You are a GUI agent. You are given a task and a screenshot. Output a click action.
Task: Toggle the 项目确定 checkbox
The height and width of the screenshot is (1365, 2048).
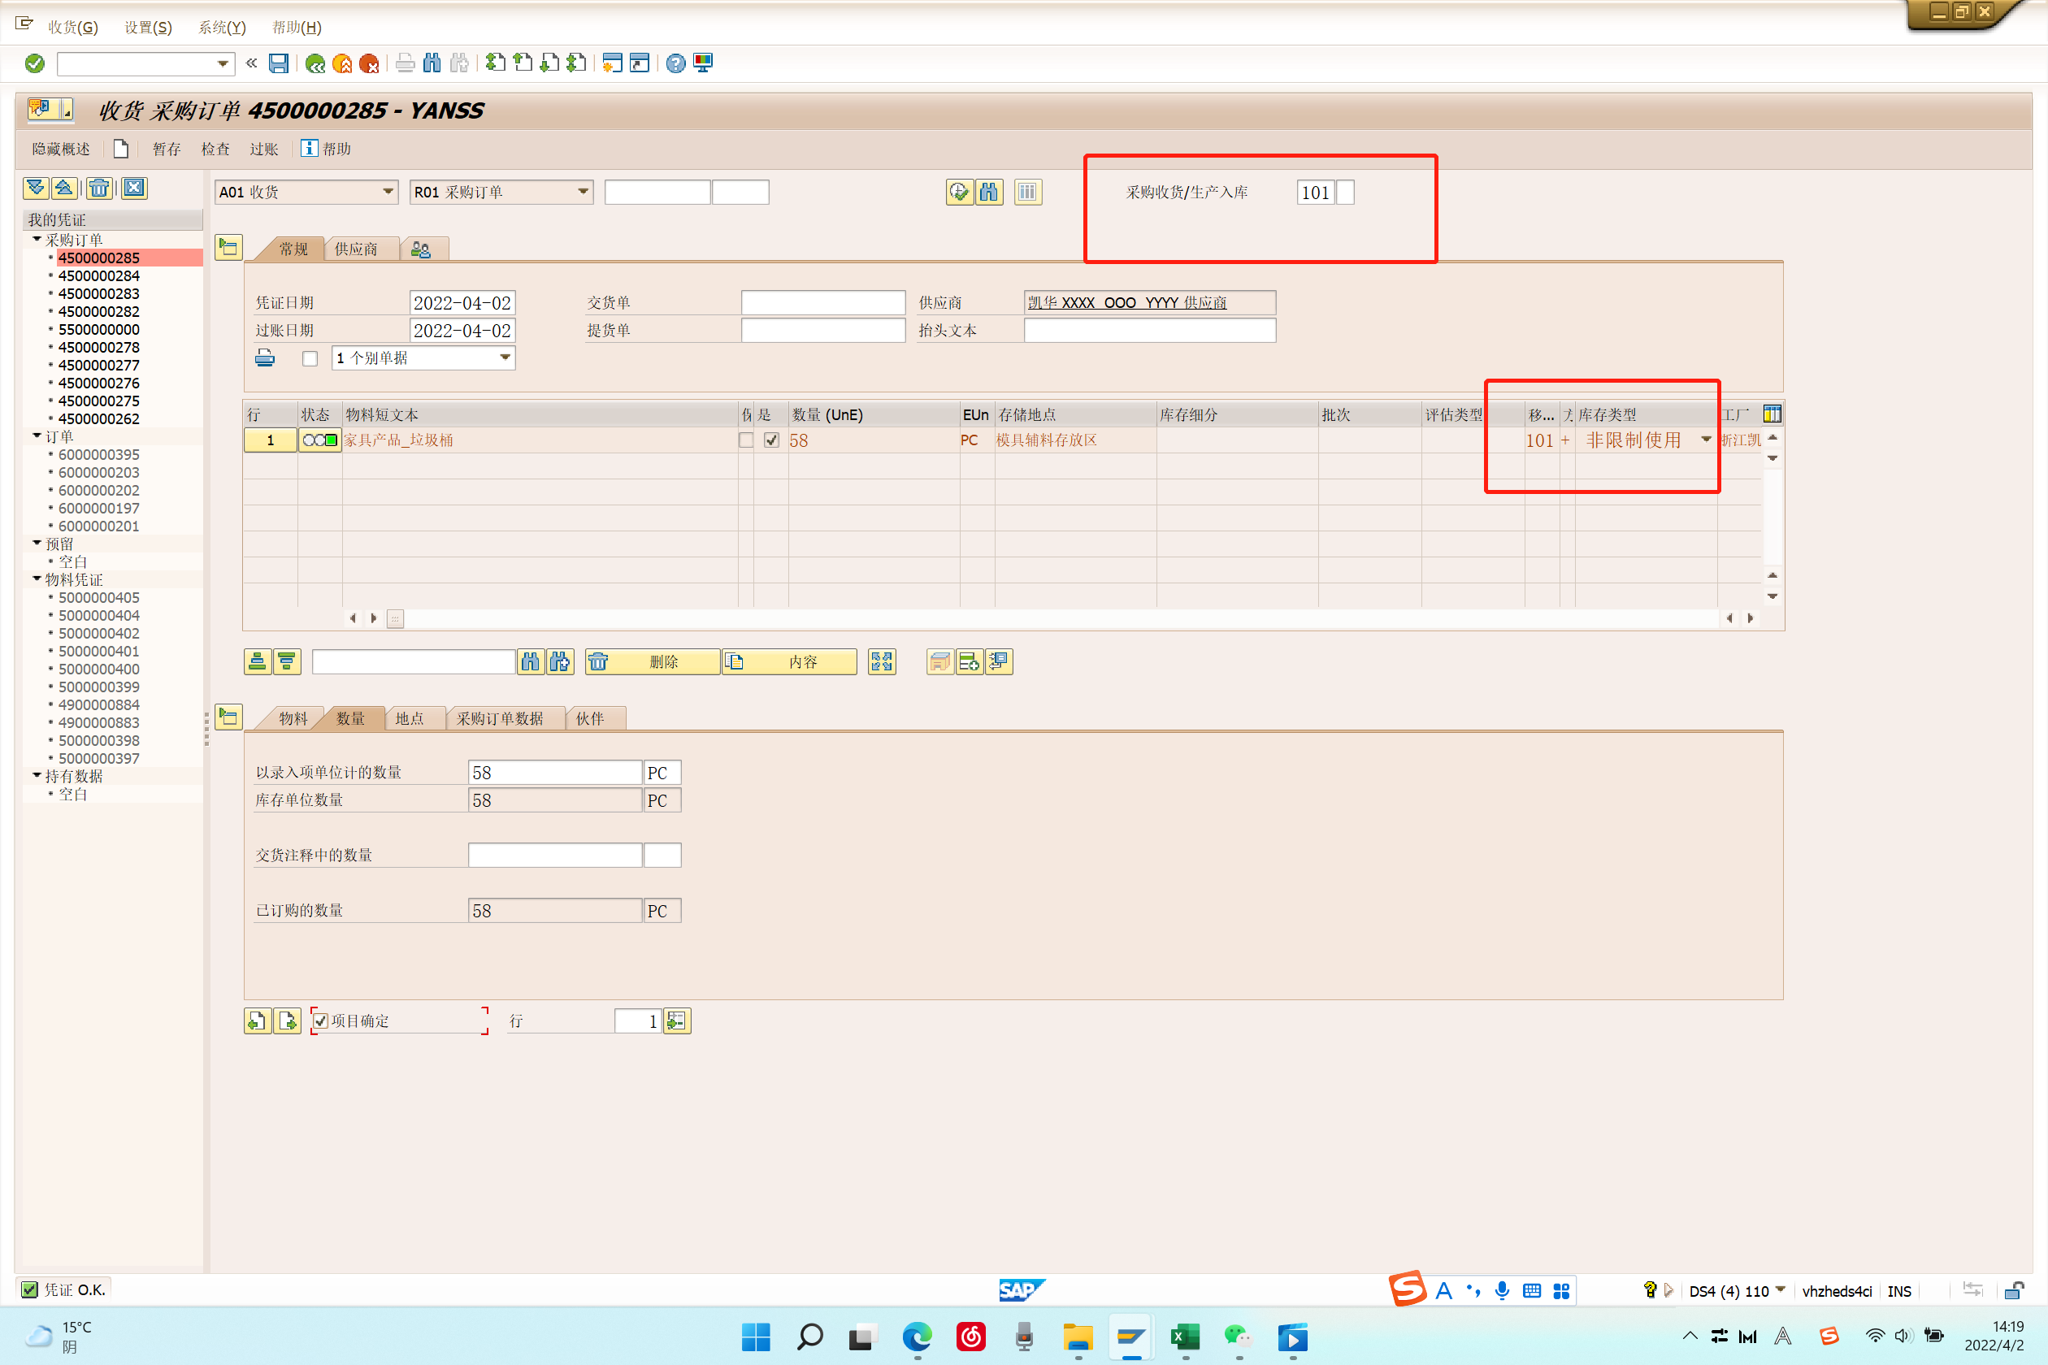click(321, 1020)
